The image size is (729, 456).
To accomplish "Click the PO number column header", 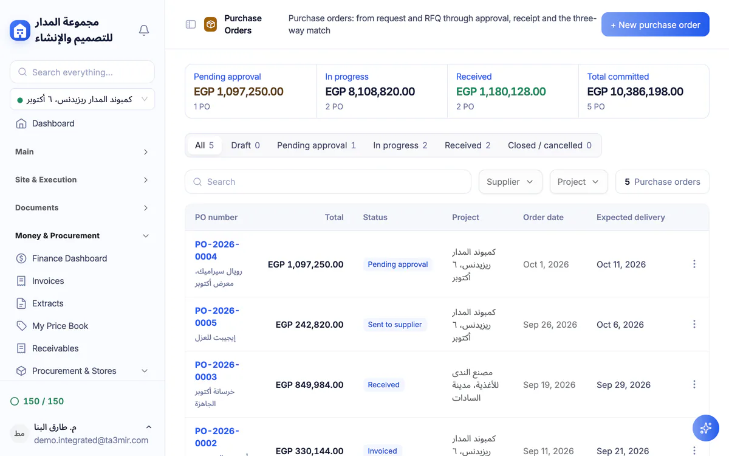I will click(x=216, y=217).
